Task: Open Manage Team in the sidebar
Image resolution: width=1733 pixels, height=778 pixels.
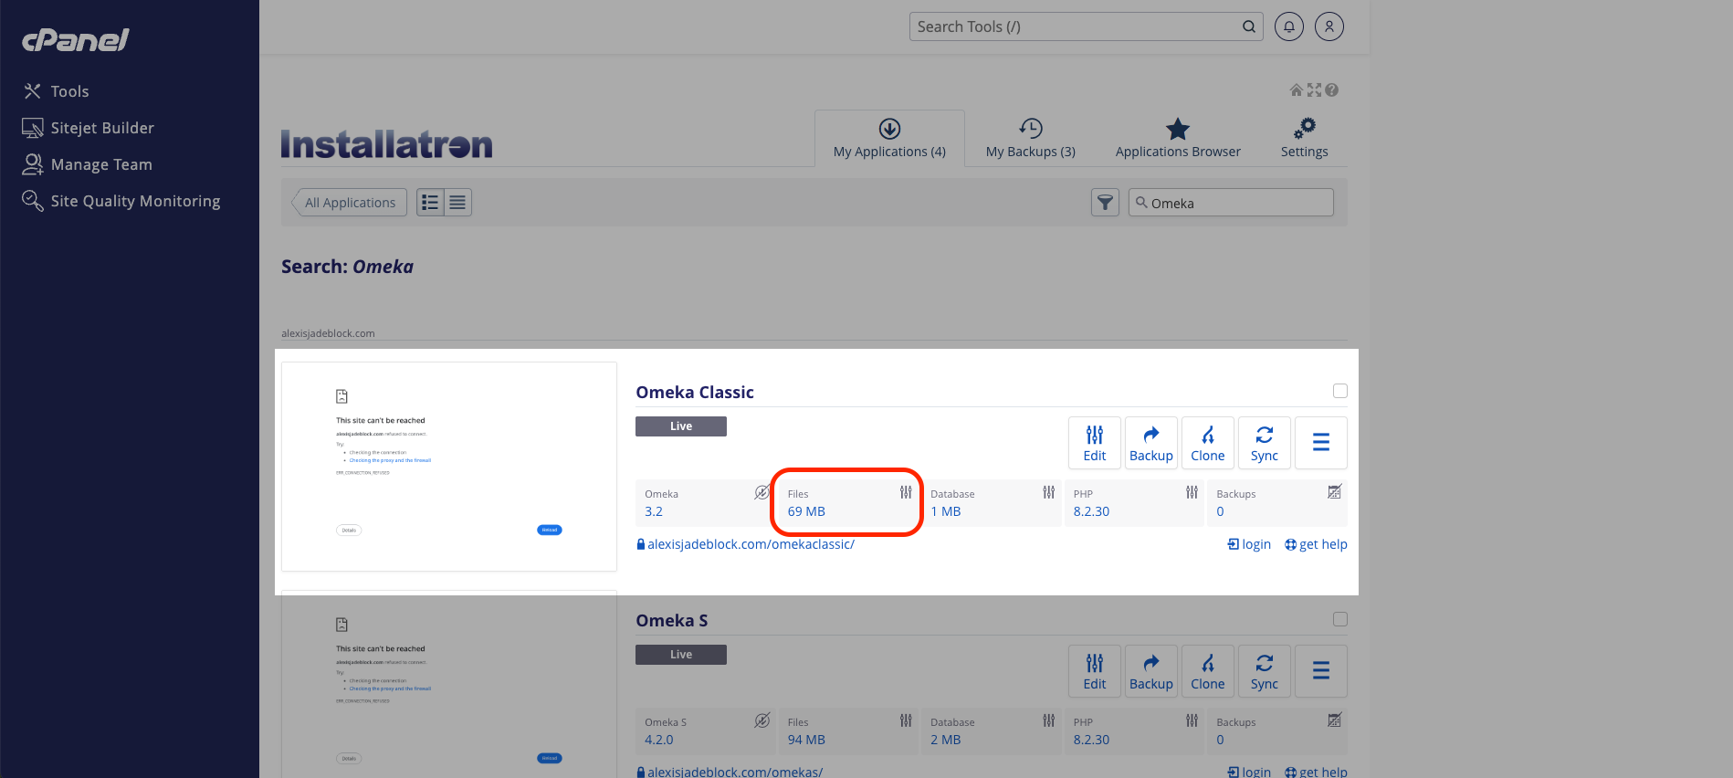Action: point(87,164)
